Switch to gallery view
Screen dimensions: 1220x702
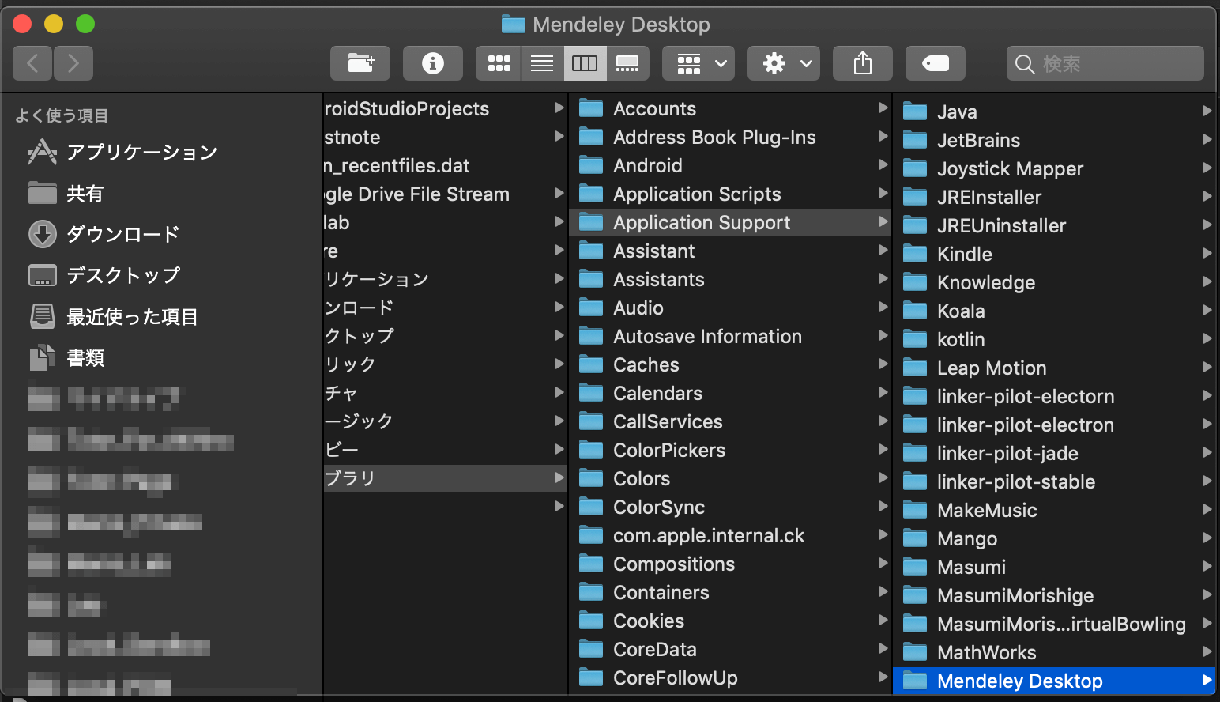click(627, 63)
